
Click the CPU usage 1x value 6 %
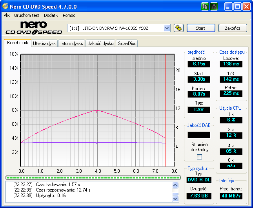coord(231,120)
